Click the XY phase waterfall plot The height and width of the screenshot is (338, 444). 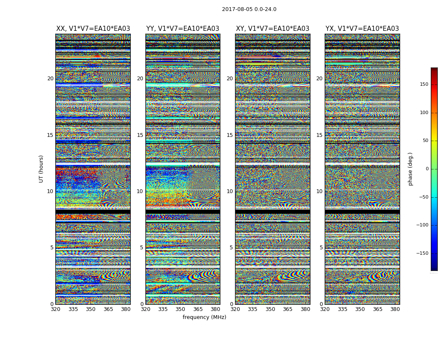273,169
